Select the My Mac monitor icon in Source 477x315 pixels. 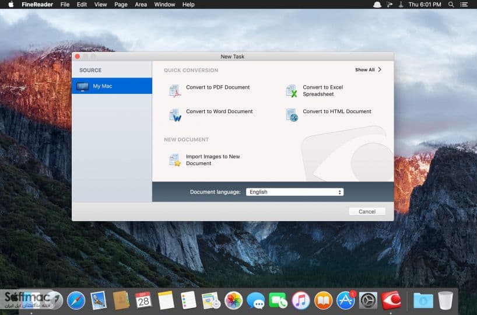(82, 86)
